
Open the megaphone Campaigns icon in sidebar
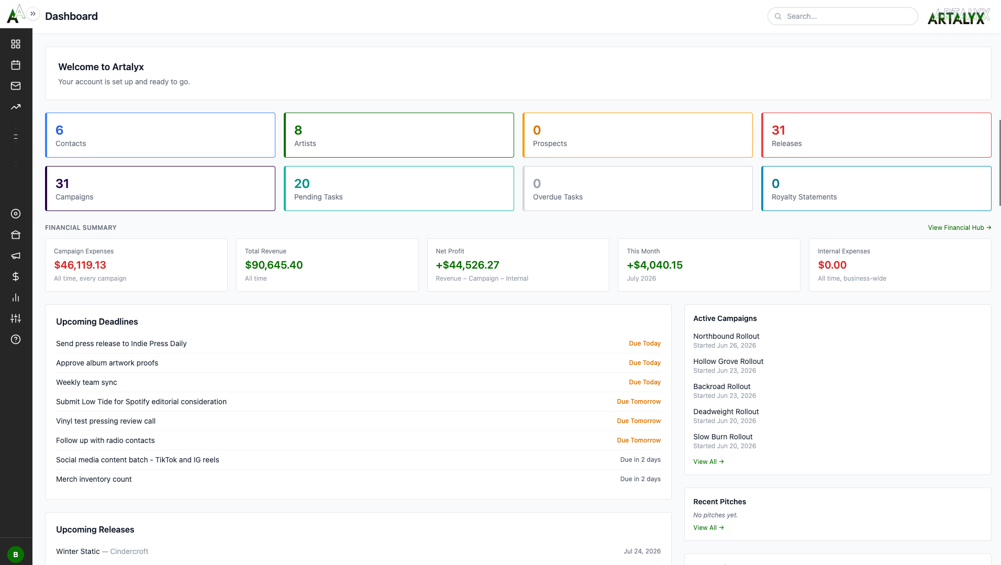16,256
